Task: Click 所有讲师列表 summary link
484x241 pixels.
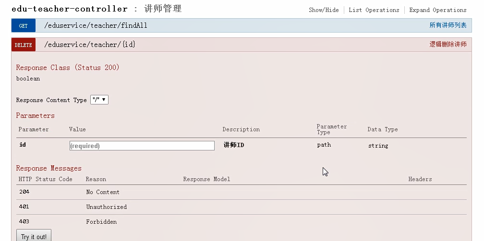Action: click(x=448, y=25)
